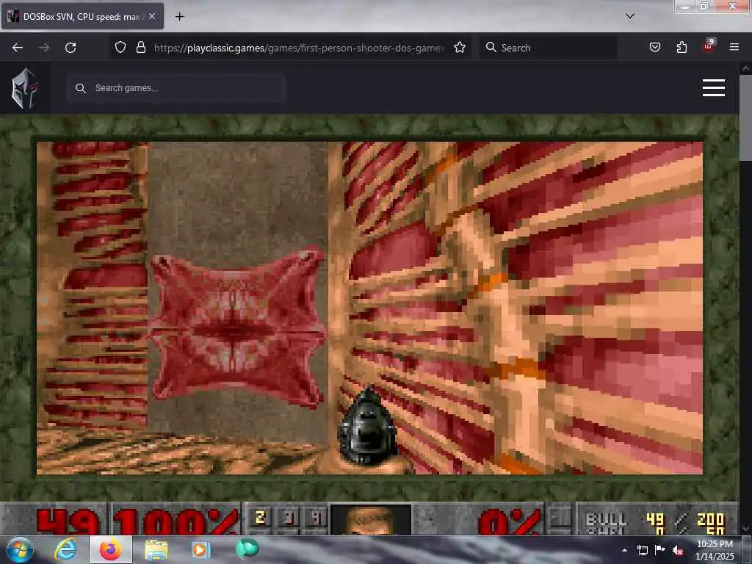Click the scroll up arrow of page scrollbar
Image resolution: width=752 pixels, height=564 pixels.
745,68
